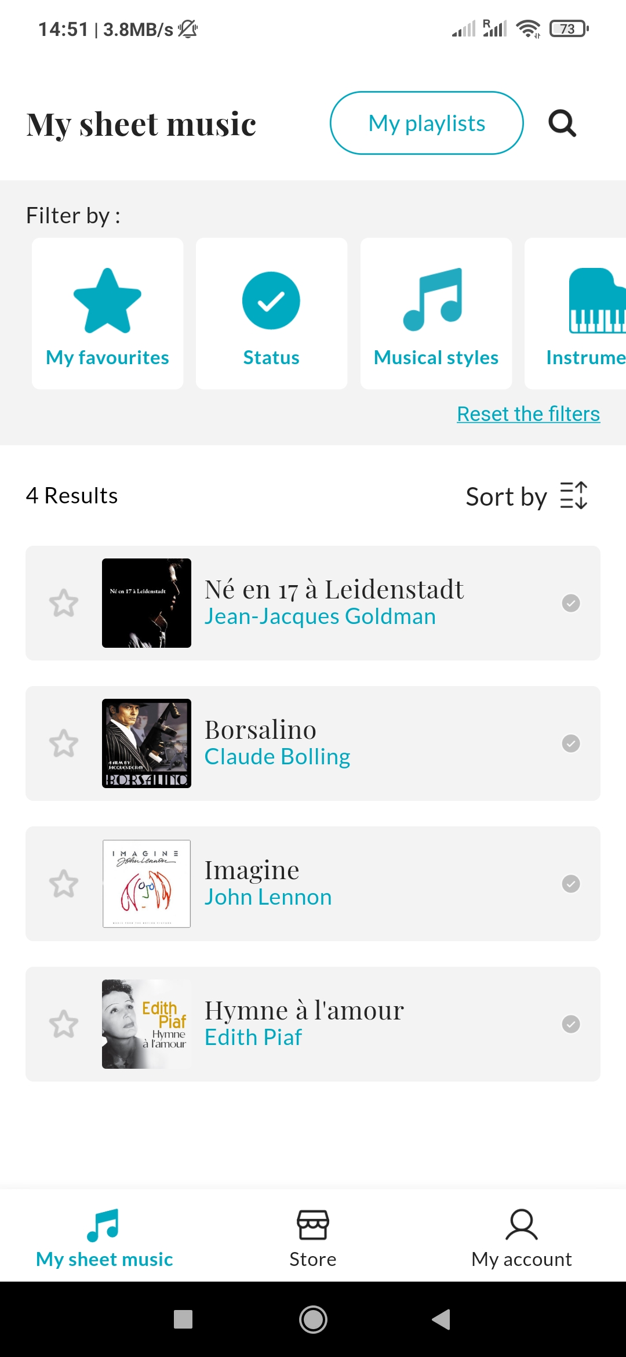Toggle status checkmark for Hymne à l'amour

pos(571,1024)
